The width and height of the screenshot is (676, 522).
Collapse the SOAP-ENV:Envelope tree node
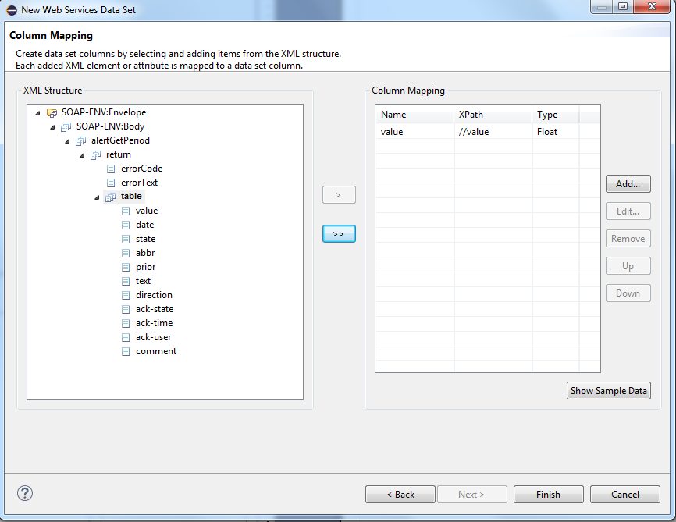[x=37, y=112]
